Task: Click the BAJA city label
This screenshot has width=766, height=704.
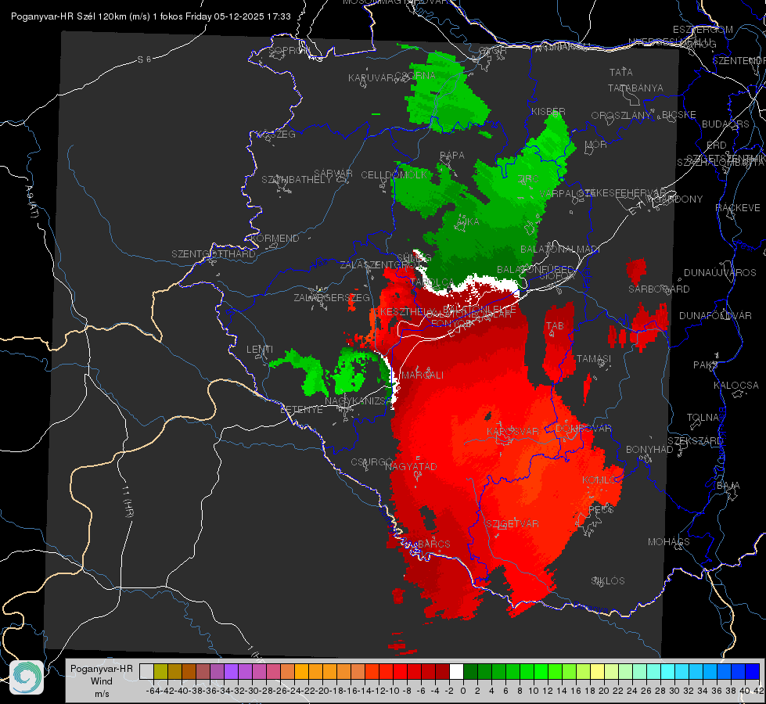Action: click(728, 486)
